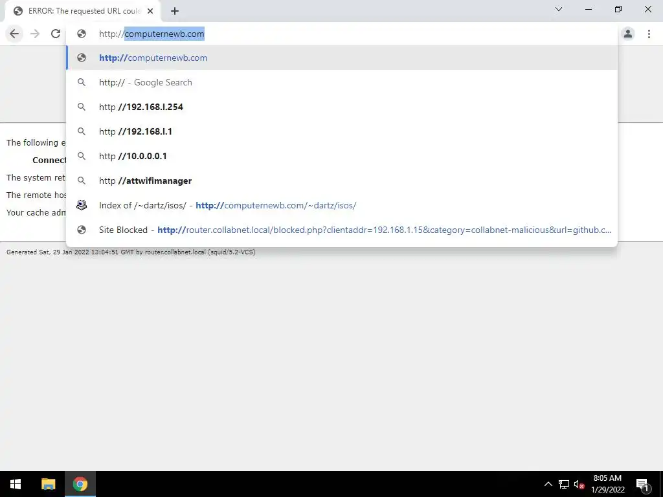The image size is (663, 497).
Task: Restore down the Chrome window
Action: 618,9
